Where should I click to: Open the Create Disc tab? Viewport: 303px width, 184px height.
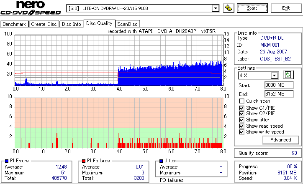point(44,24)
